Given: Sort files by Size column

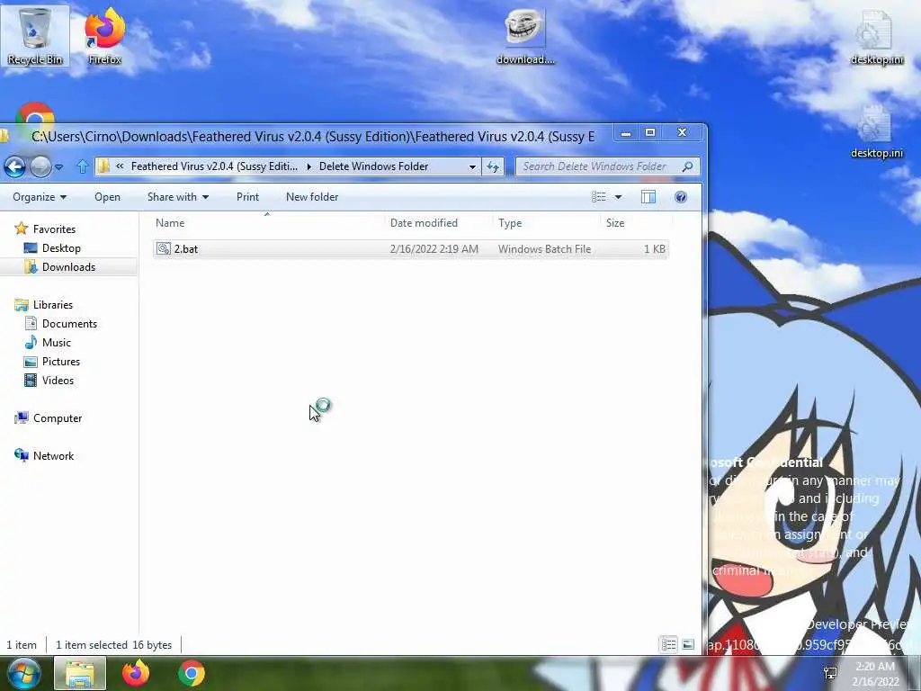Looking at the screenshot, I should coord(636,223).
